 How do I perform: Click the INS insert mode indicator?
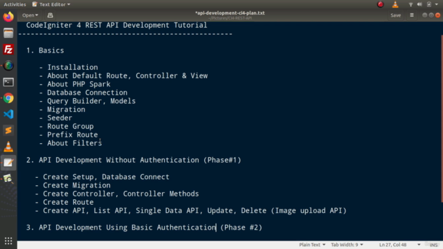(433, 245)
